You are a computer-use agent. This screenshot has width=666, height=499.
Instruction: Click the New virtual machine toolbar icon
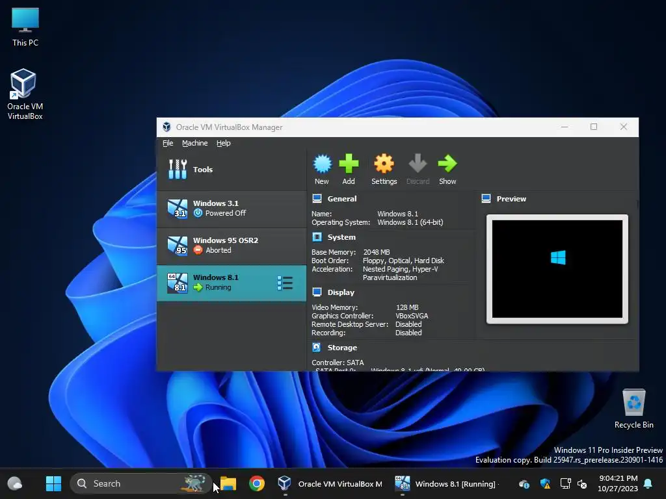point(322,164)
